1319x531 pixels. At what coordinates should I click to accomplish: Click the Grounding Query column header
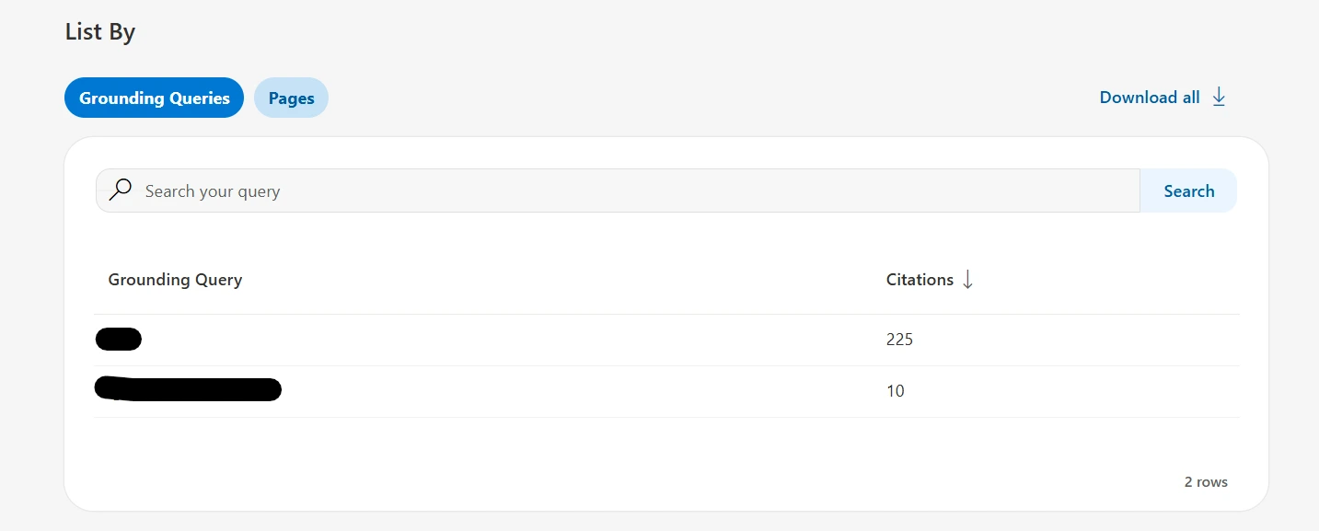[175, 280]
